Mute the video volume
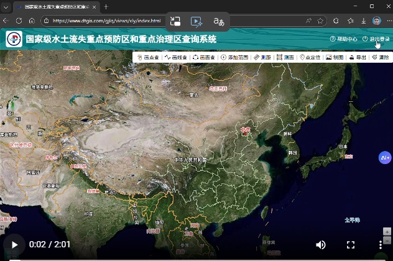Viewport: 393px width, 261px height. click(321, 245)
